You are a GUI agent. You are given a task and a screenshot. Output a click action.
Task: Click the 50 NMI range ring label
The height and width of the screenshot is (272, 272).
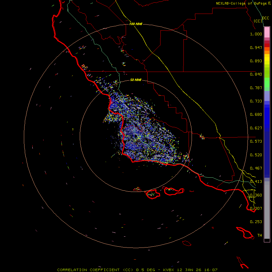pyautogui.click(x=136, y=80)
